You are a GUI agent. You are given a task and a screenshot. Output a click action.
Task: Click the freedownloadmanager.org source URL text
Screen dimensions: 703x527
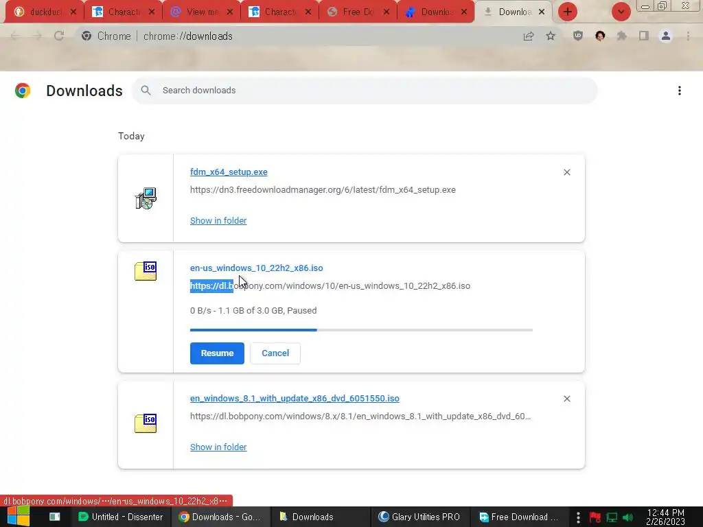click(x=323, y=190)
